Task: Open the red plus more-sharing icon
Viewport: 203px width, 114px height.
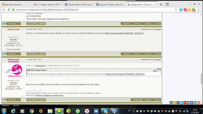Action: coord(199,103)
